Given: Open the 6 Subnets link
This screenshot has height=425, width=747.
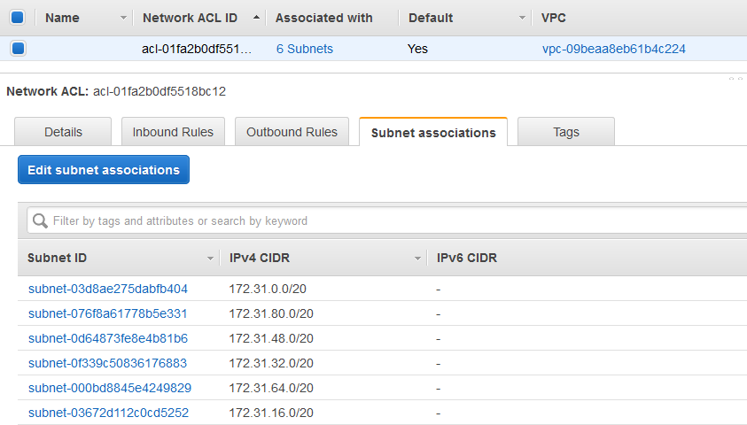Looking at the screenshot, I should click(x=305, y=49).
